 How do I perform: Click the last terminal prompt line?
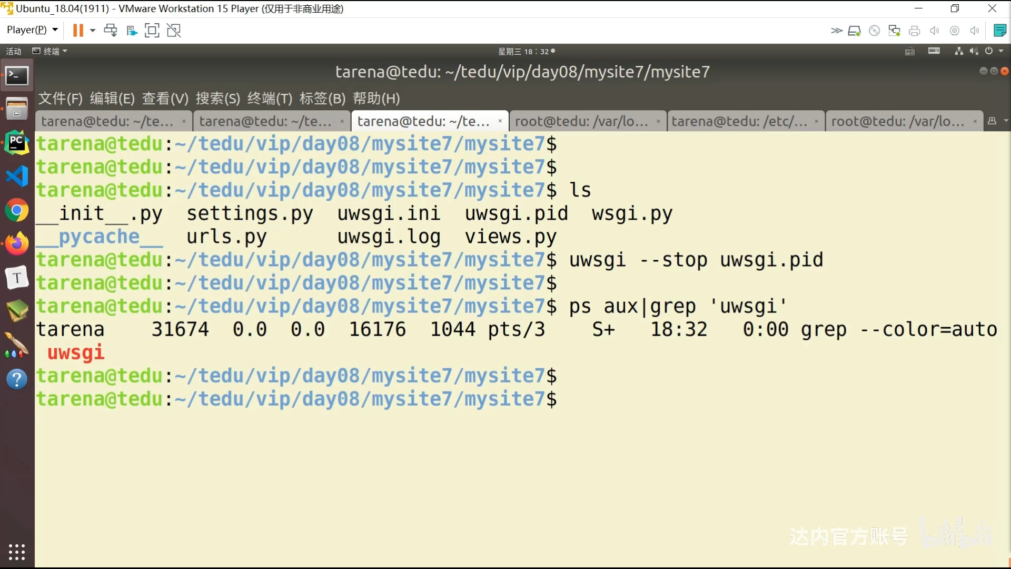(x=296, y=399)
